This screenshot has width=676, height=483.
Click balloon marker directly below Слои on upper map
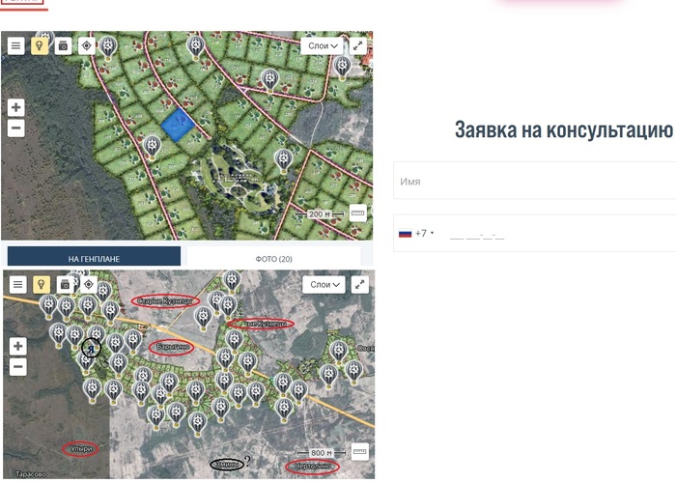click(342, 68)
